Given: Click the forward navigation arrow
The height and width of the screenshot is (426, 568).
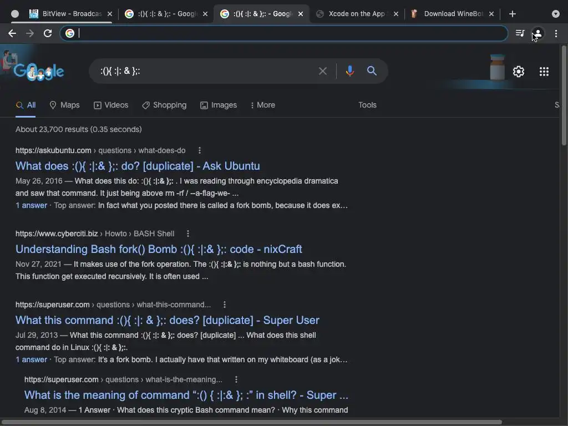Looking at the screenshot, I should (x=30, y=33).
